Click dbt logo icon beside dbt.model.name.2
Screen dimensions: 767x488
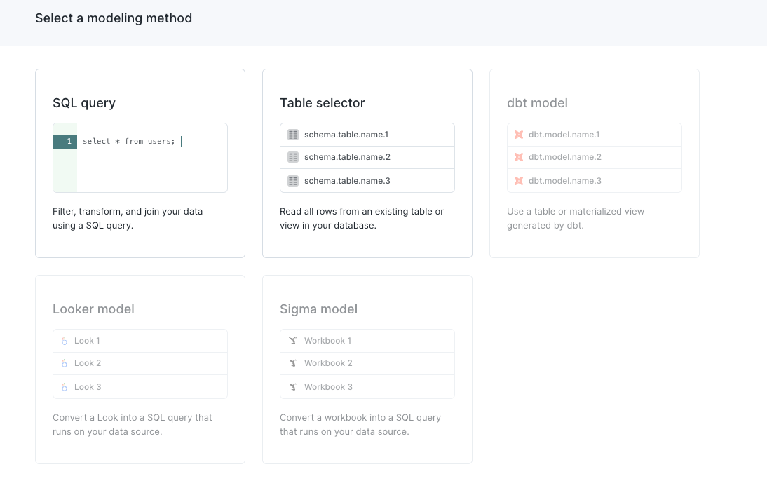pos(519,157)
